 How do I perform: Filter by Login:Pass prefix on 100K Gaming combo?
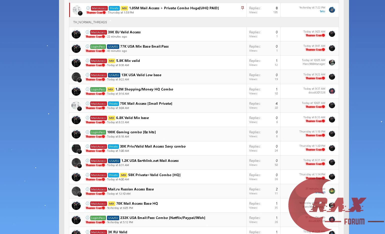pos(98,132)
